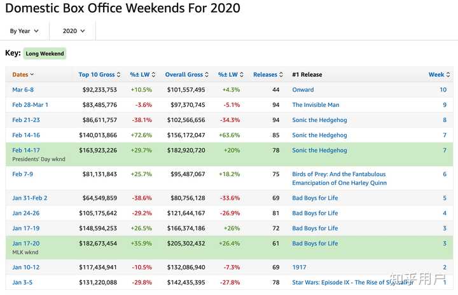The height and width of the screenshot is (295, 458).
Task: Open the Jan 17-20 MLK weekend link
Action: pyautogui.click(x=27, y=244)
